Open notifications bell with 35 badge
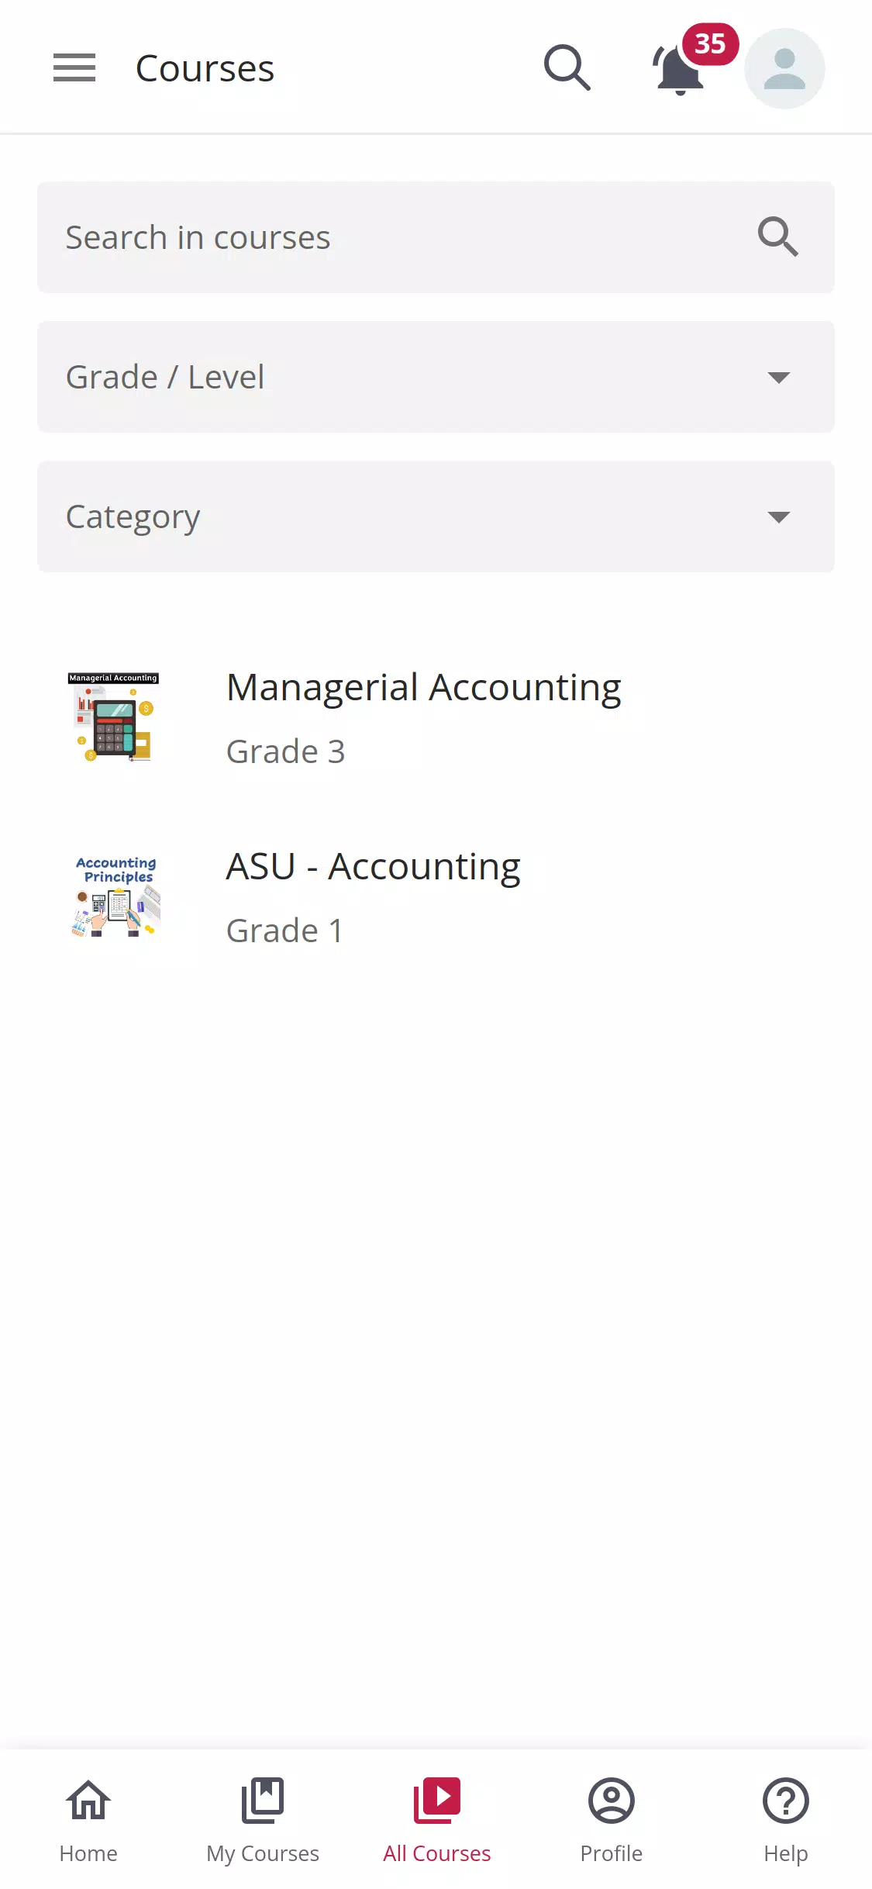 click(681, 68)
